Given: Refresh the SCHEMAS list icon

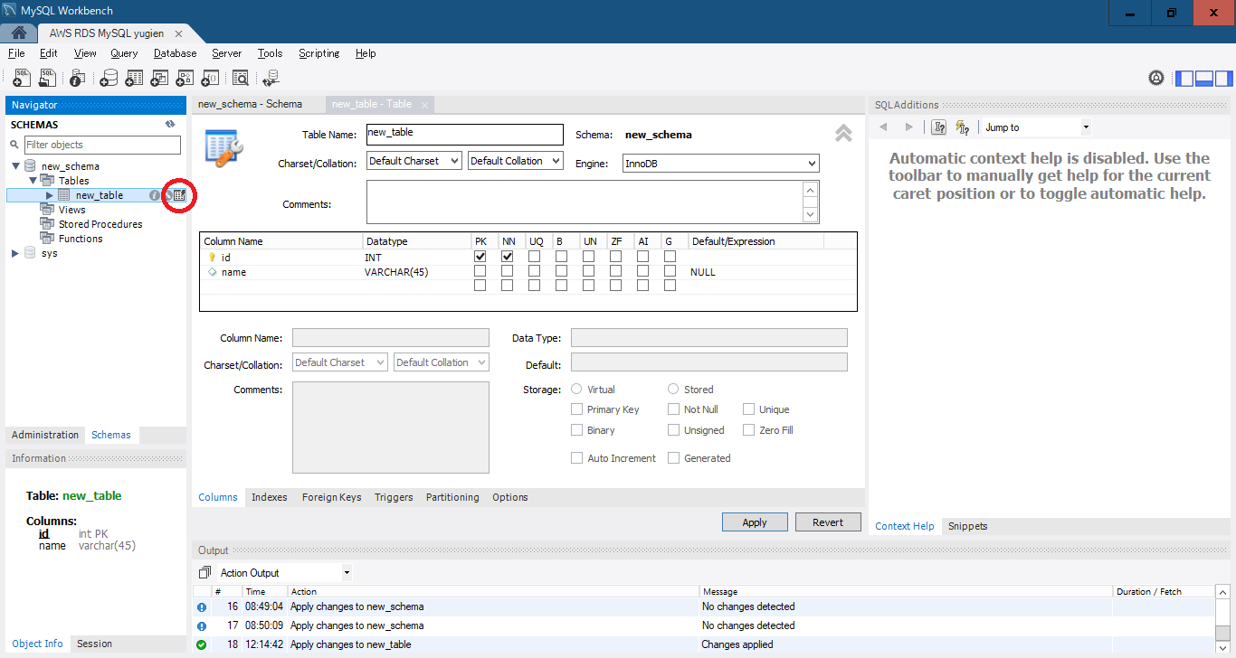Looking at the screenshot, I should click(x=170, y=125).
